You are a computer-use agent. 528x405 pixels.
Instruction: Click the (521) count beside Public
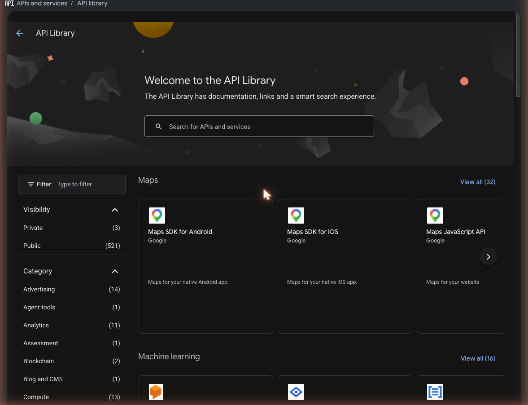[113, 246]
